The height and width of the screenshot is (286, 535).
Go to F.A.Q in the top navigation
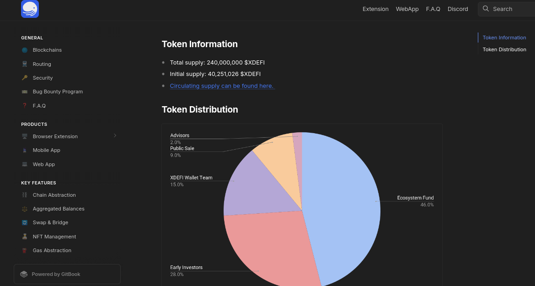coord(433,9)
